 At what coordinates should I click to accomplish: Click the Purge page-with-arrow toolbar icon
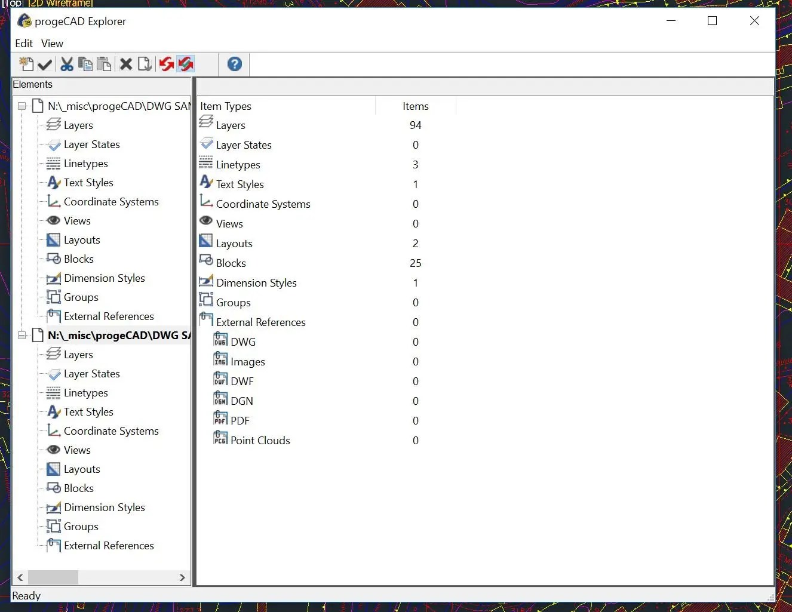(x=144, y=64)
